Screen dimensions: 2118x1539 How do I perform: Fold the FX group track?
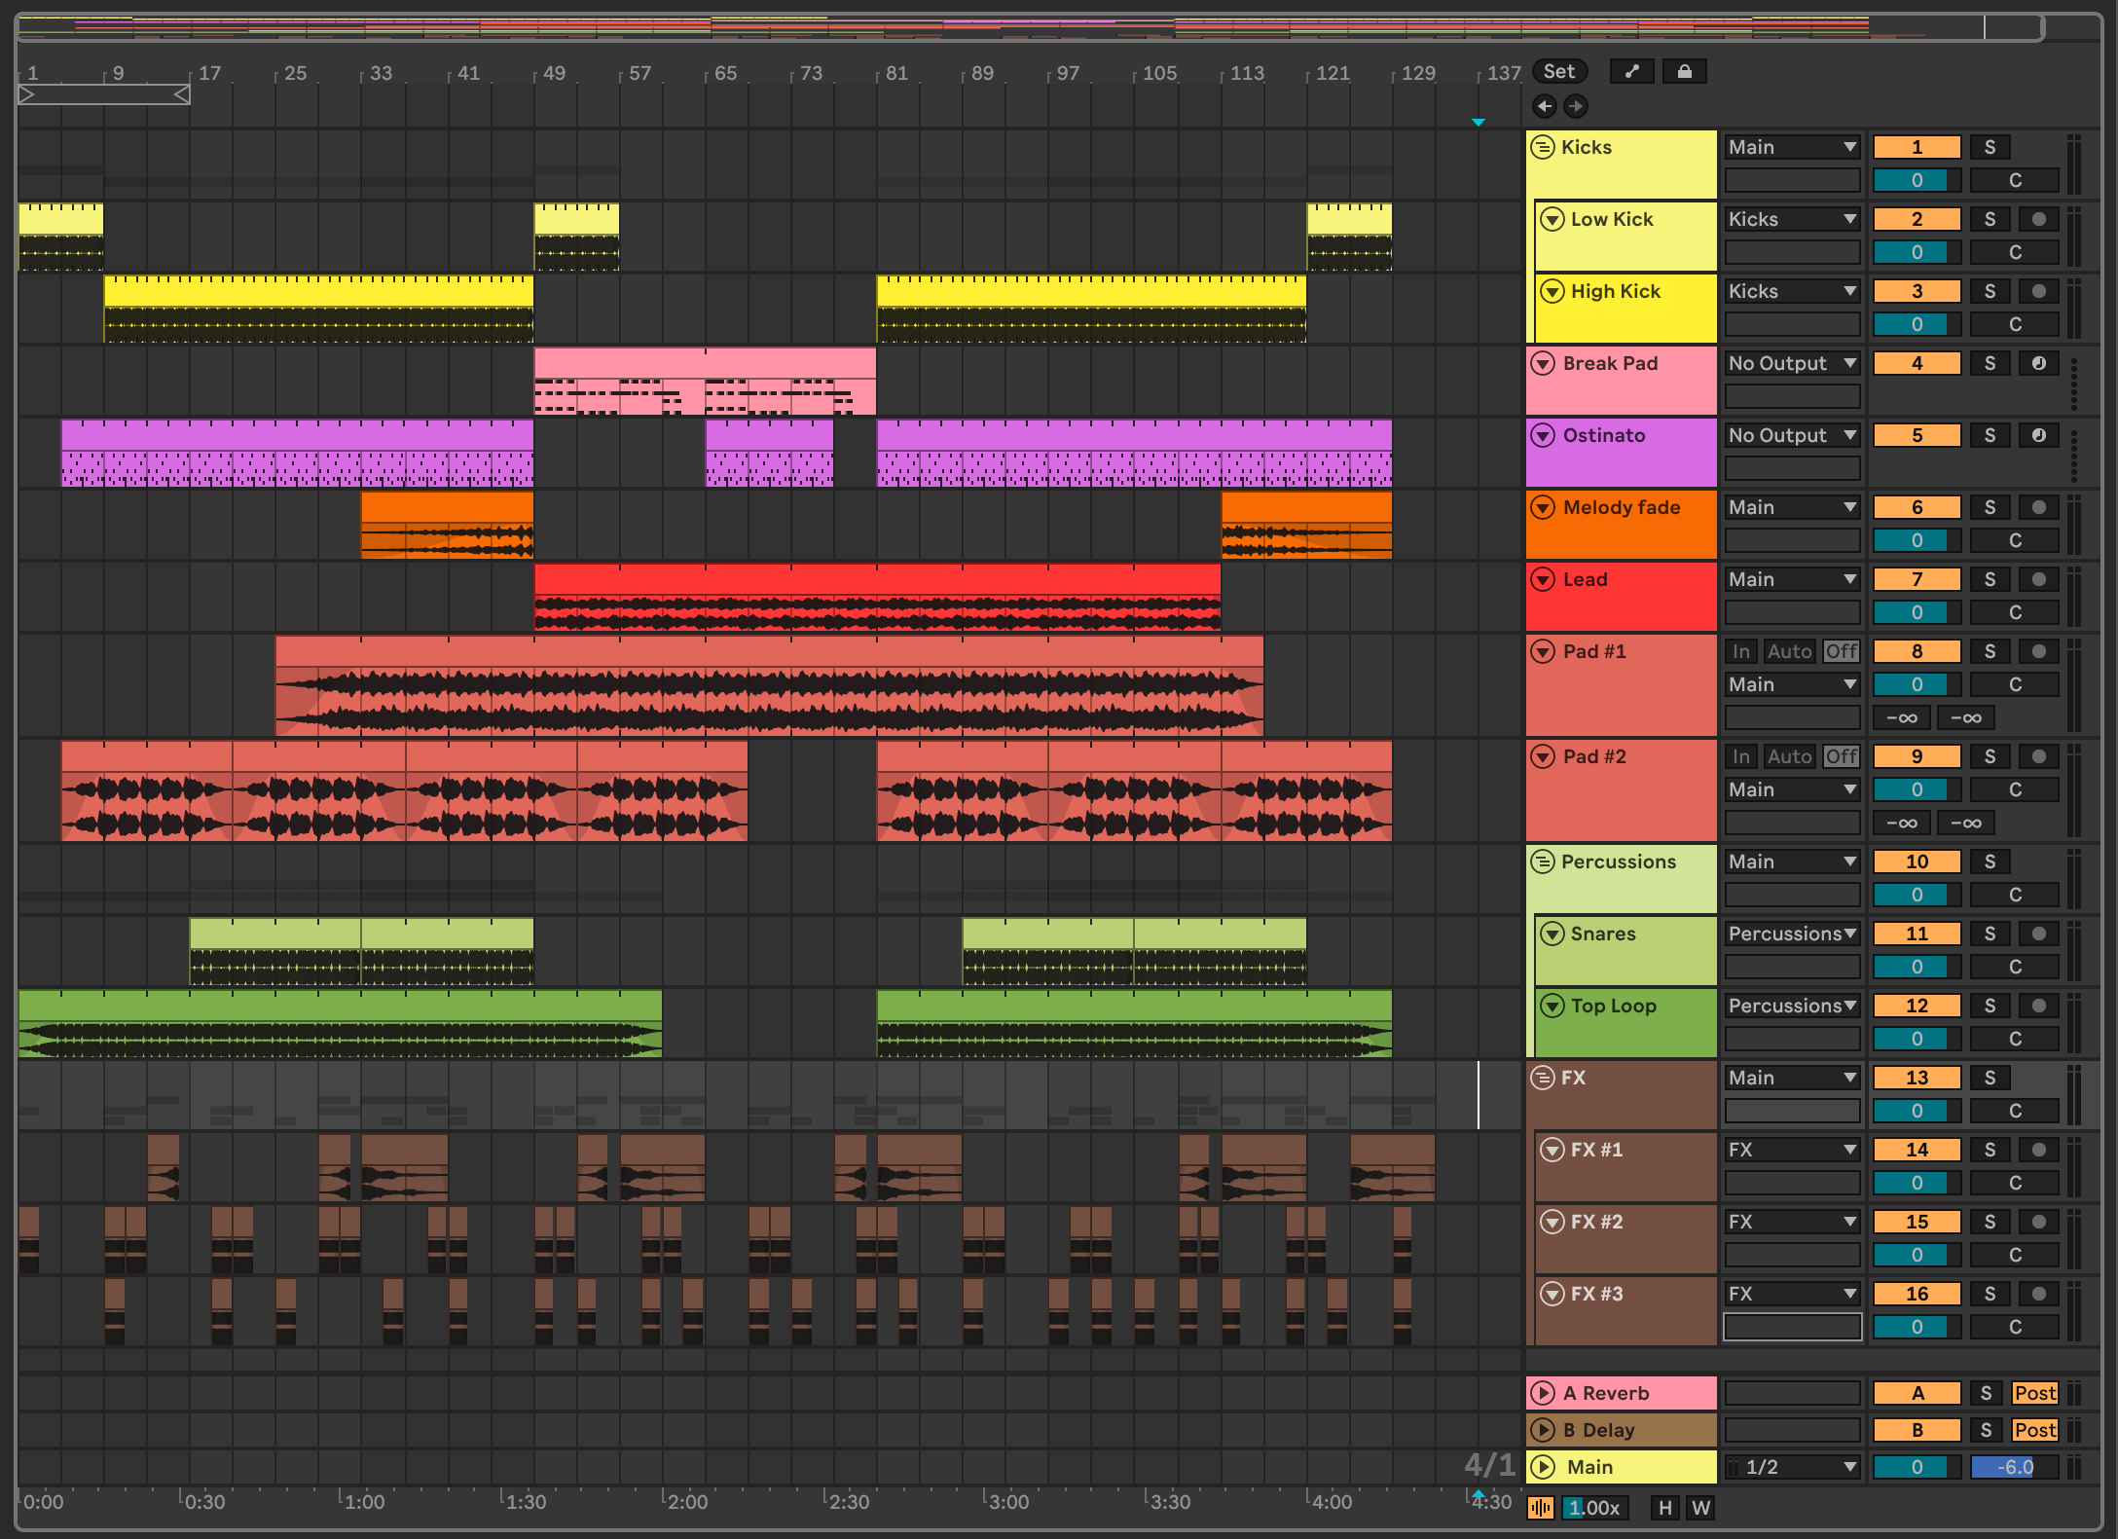pos(1543,1078)
